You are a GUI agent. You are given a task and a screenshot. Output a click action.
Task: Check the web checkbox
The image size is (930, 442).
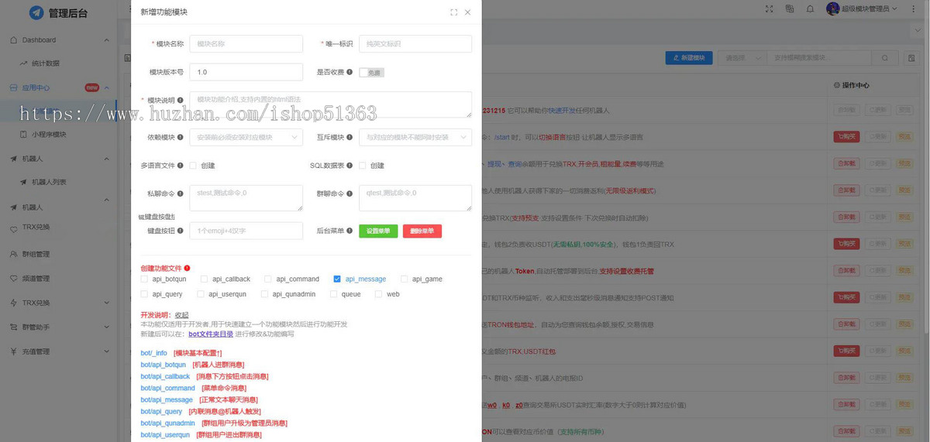coord(378,294)
